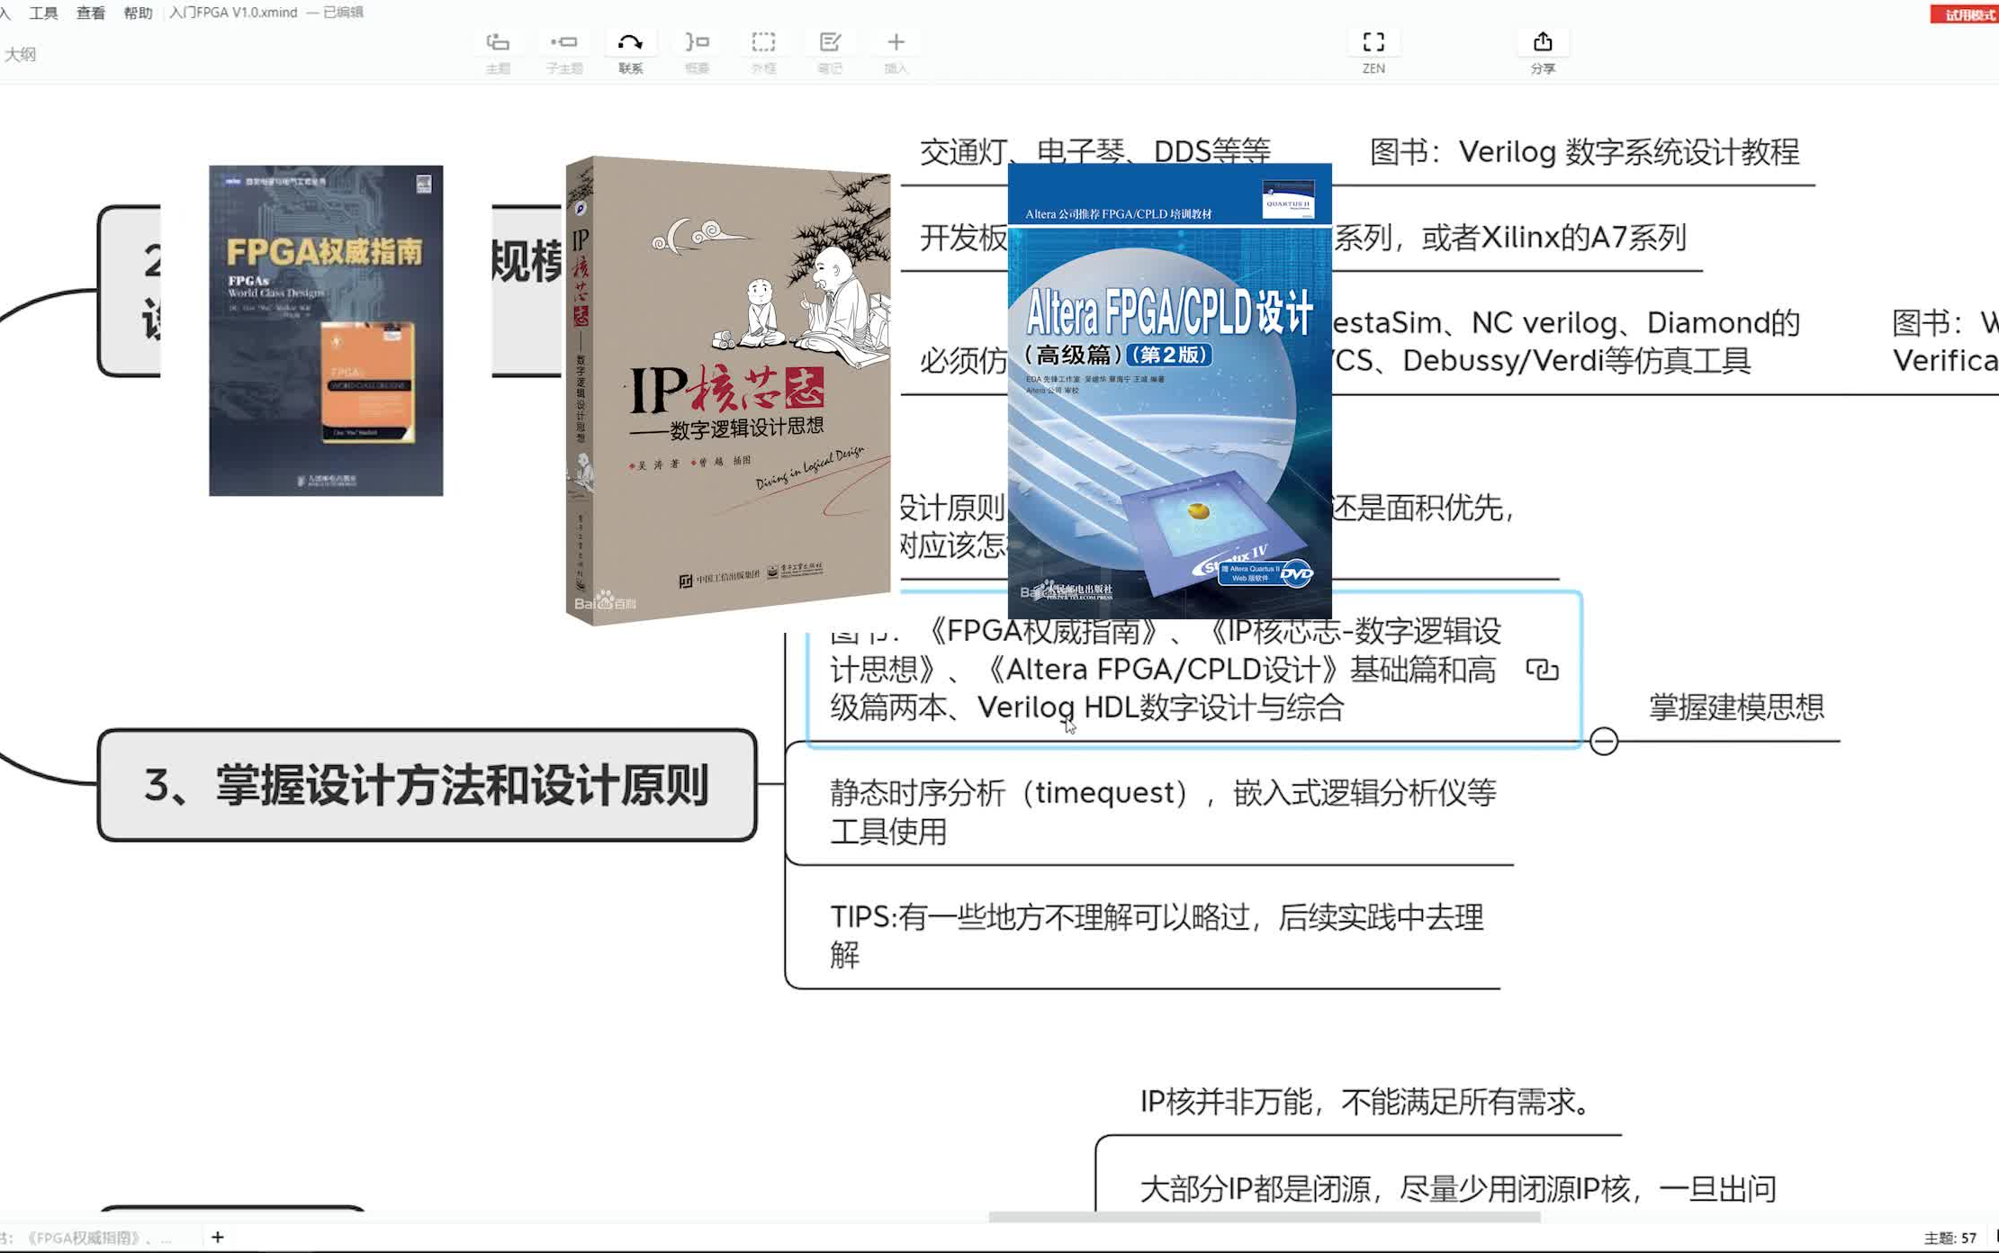Open the 插入 (Insert) plus menu

pos(896,42)
